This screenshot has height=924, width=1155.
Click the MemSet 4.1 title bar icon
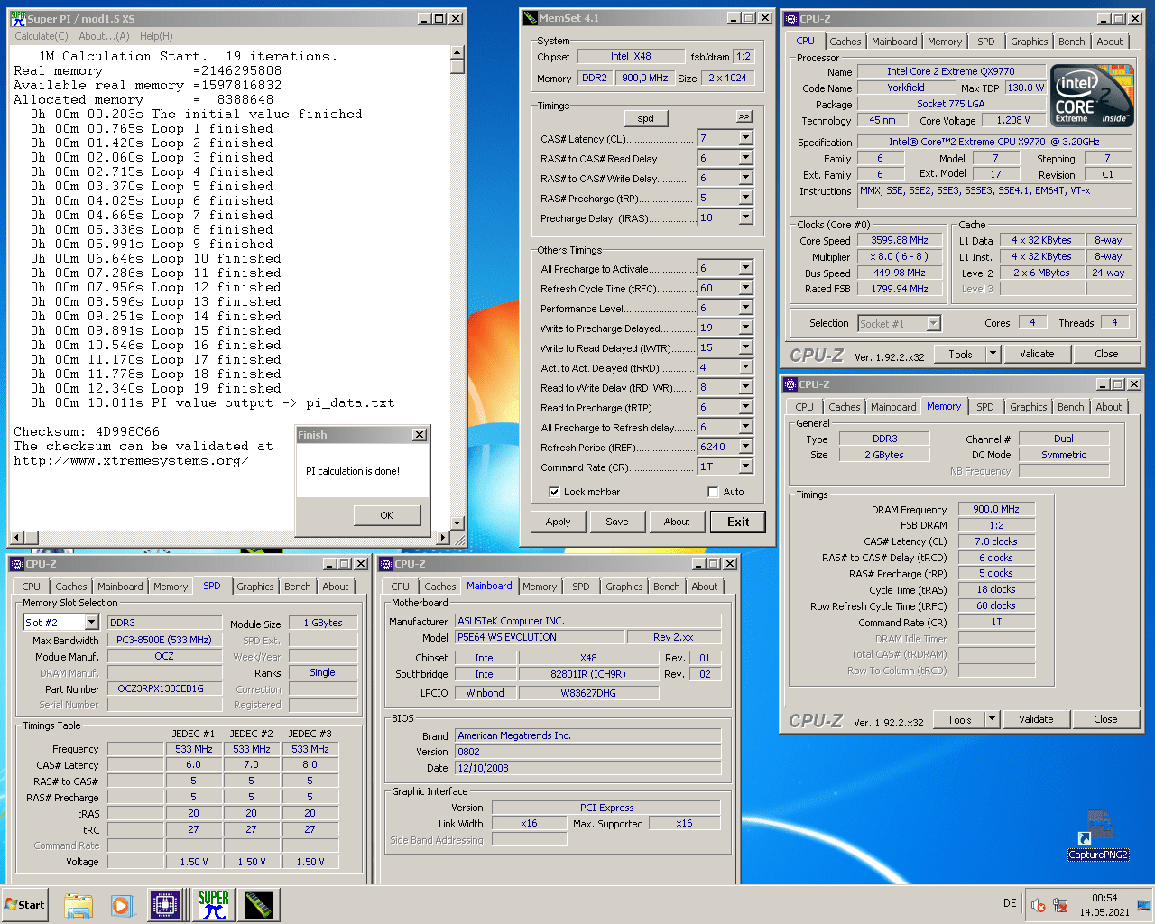click(x=531, y=18)
